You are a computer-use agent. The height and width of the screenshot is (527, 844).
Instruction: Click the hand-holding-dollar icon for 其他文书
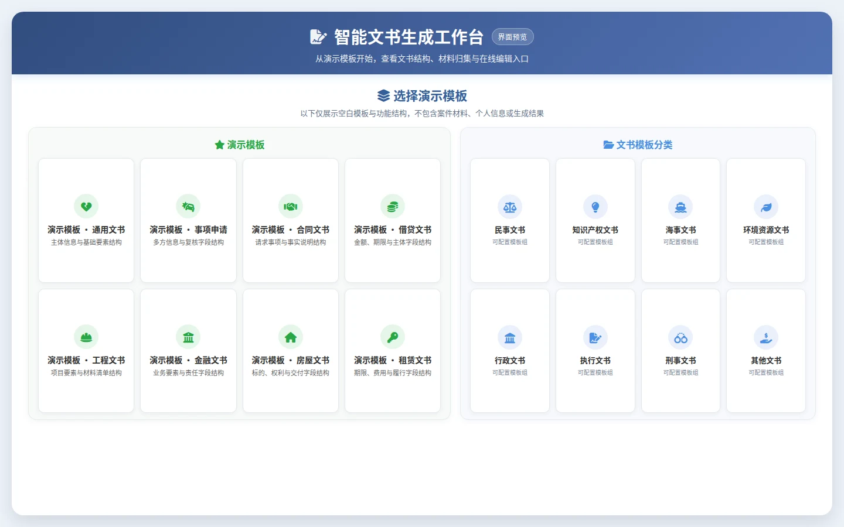click(766, 337)
